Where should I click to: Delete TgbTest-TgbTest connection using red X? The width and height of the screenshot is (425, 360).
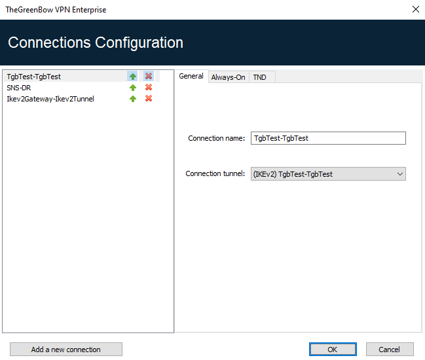(x=149, y=77)
